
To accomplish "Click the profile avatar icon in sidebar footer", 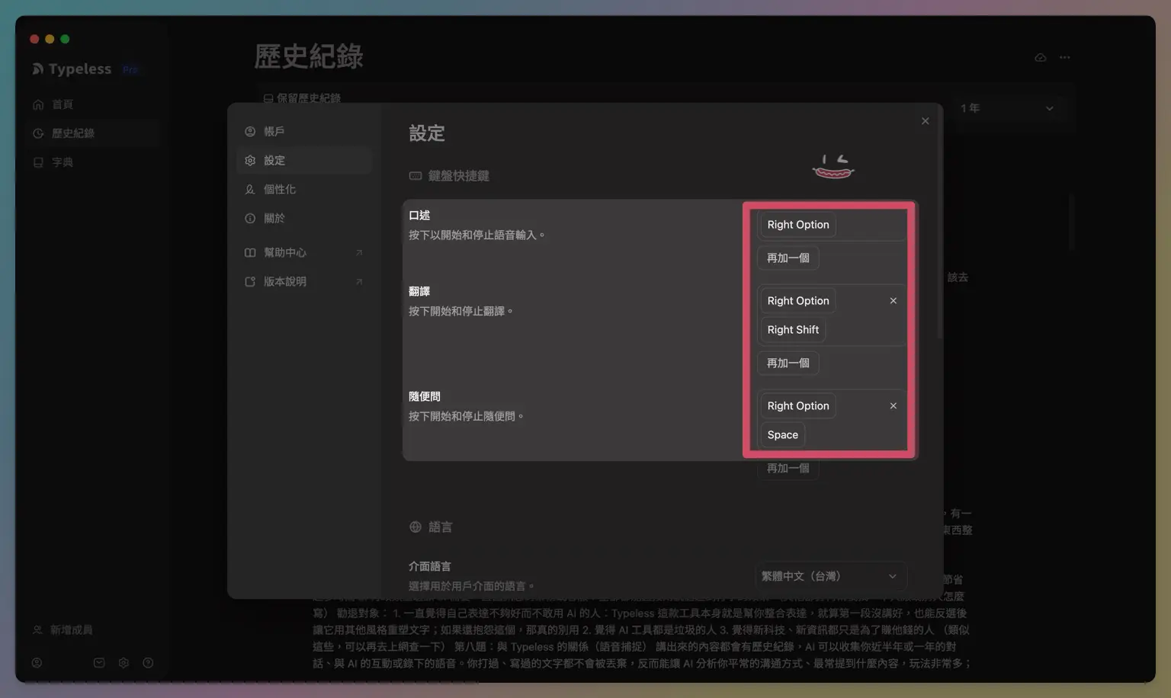I will point(37,663).
